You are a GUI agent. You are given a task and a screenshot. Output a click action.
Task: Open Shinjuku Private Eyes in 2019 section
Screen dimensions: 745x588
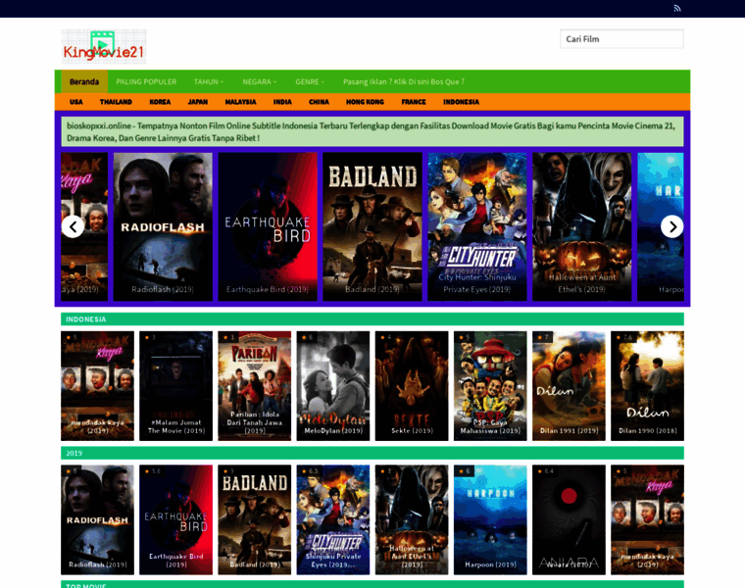coord(333,519)
